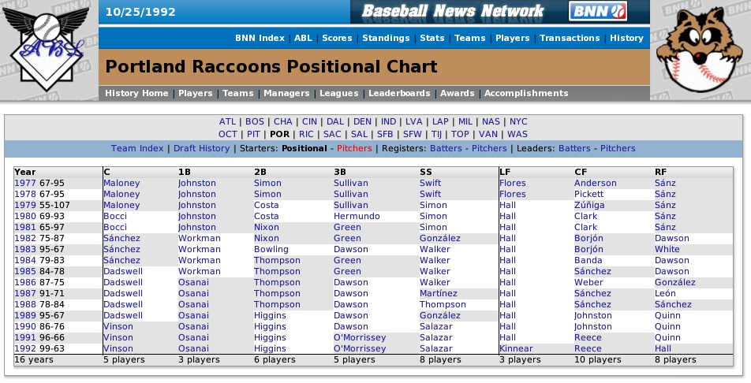Select the BOS team link
The width and height of the screenshot is (751, 383).
pyautogui.click(x=255, y=121)
